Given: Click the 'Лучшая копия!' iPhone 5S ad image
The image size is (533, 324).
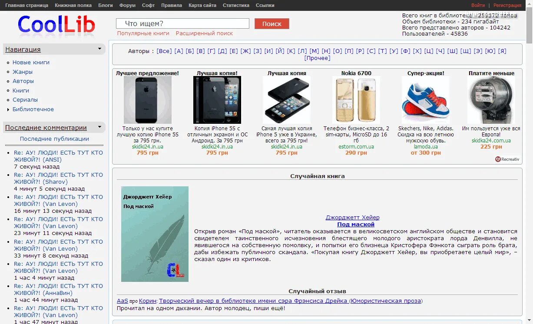Looking at the screenshot, I should tap(217, 100).
